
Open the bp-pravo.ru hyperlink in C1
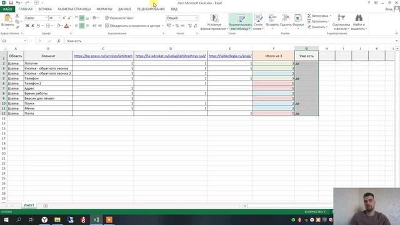pyautogui.click(x=103, y=56)
